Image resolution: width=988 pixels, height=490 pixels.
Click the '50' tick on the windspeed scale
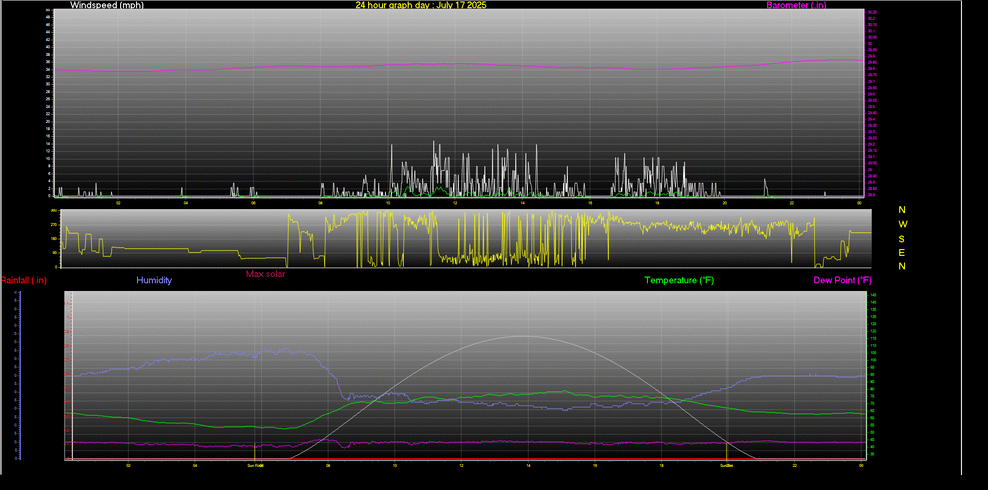point(48,10)
